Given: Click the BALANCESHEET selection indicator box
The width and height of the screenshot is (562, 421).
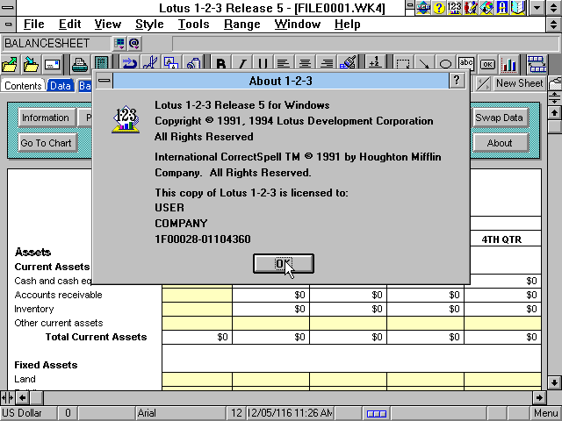Looking at the screenshot, I should (x=56, y=44).
